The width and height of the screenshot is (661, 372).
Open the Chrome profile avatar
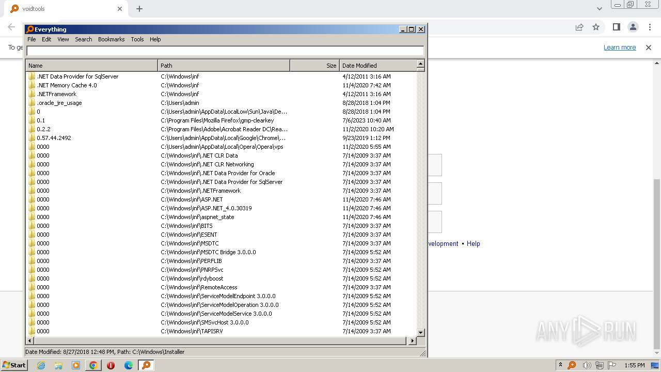click(633, 27)
